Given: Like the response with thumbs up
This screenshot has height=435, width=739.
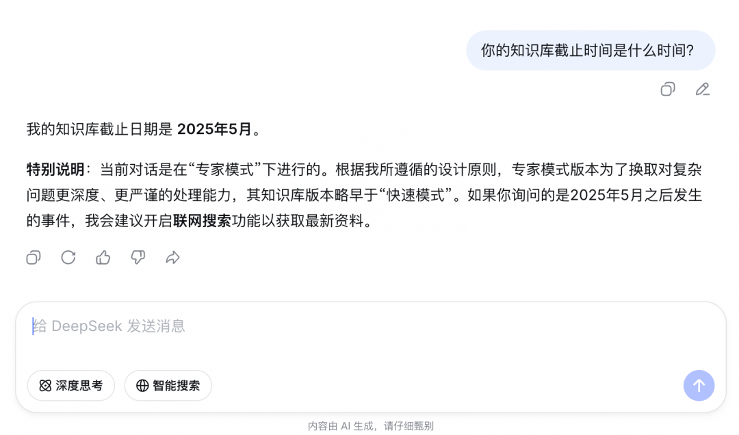Looking at the screenshot, I should [103, 257].
